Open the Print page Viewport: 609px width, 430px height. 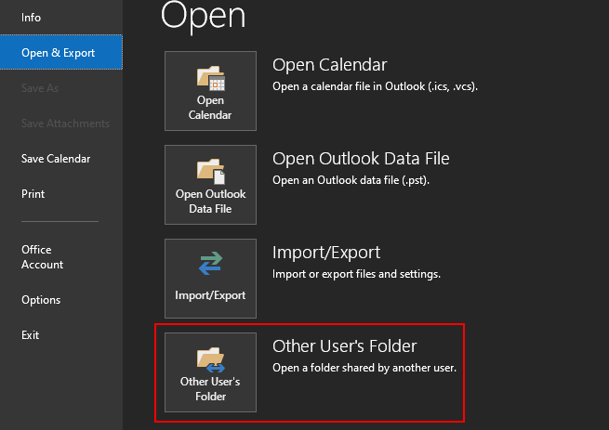pos(33,194)
